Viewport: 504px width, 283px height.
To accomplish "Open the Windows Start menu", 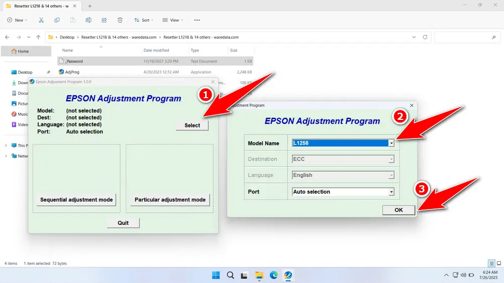I will 216,275.
